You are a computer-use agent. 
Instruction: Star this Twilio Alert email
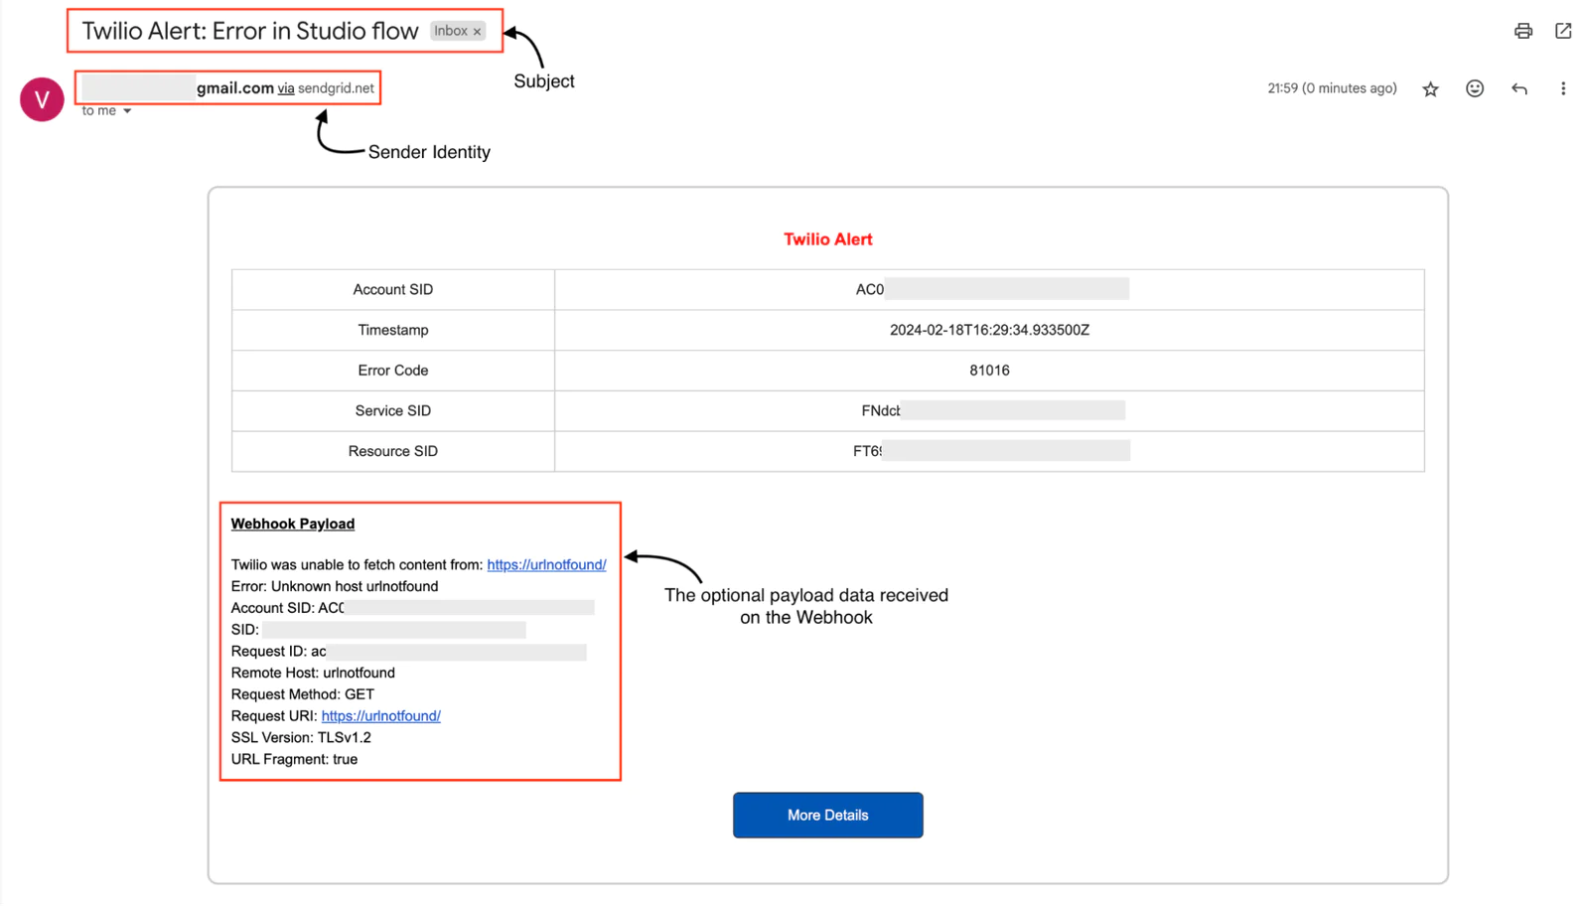[x=1430, y=89]
